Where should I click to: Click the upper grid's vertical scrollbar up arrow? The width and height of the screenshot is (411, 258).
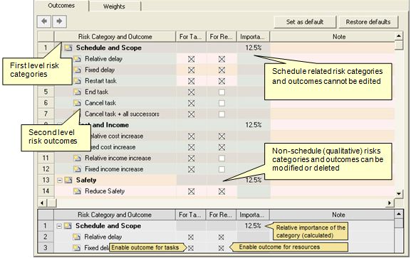[x=399, y=36]
